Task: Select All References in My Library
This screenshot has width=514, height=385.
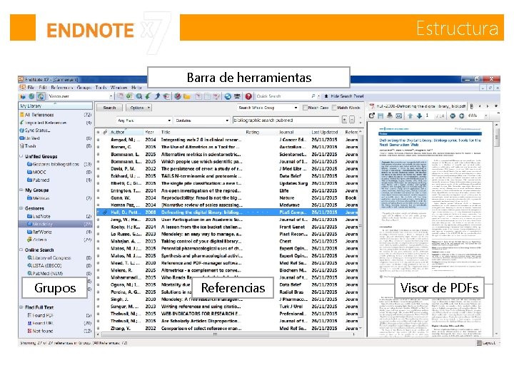Action: click(x=56, y=115)
